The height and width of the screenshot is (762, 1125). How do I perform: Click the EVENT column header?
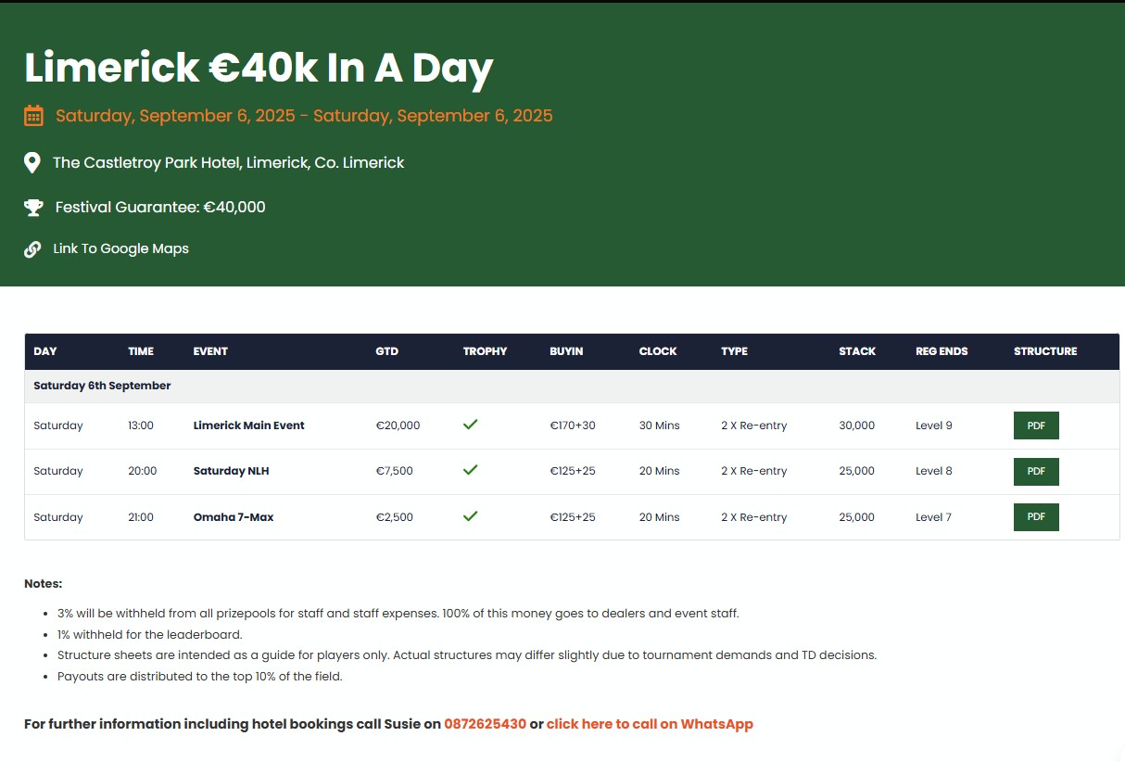210,351
